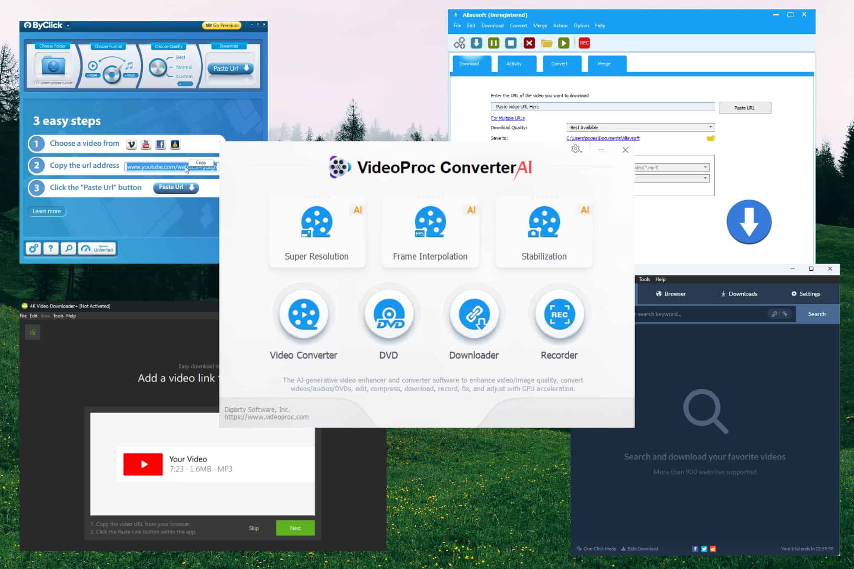Open Super Resolution AI tool in VideoProc
Viewport: 854px width, 569px height.
tap(317, 232)
